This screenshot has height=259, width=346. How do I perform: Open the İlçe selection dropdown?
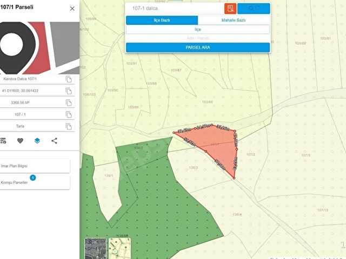(x=198, y=30)
